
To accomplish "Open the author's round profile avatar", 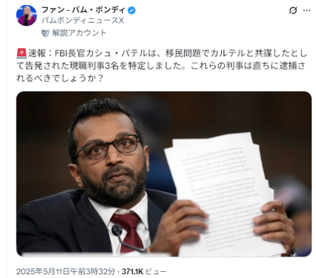I will [27, 16].
